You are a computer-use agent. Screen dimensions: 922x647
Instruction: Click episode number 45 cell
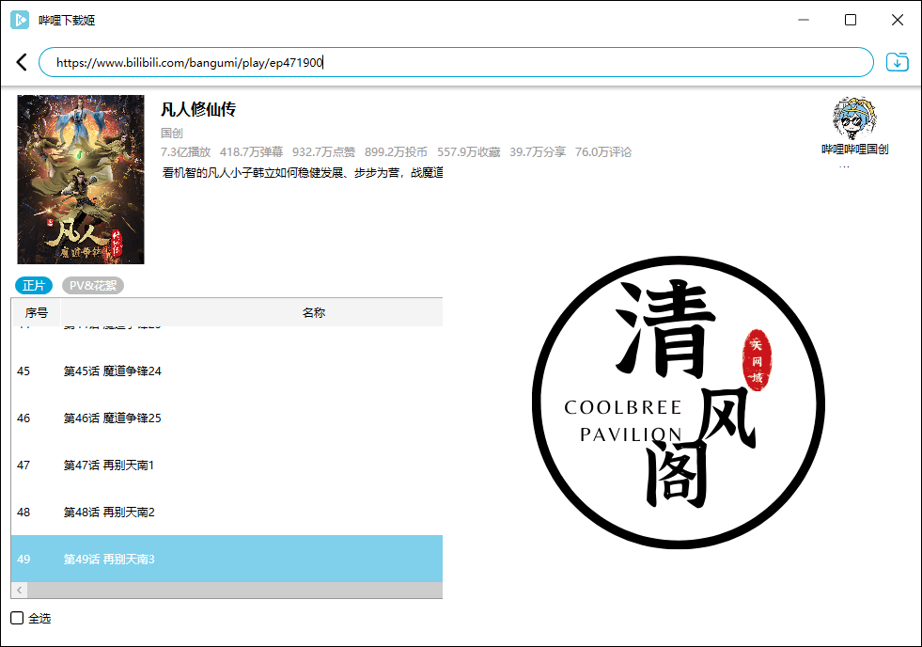point(23,371)
